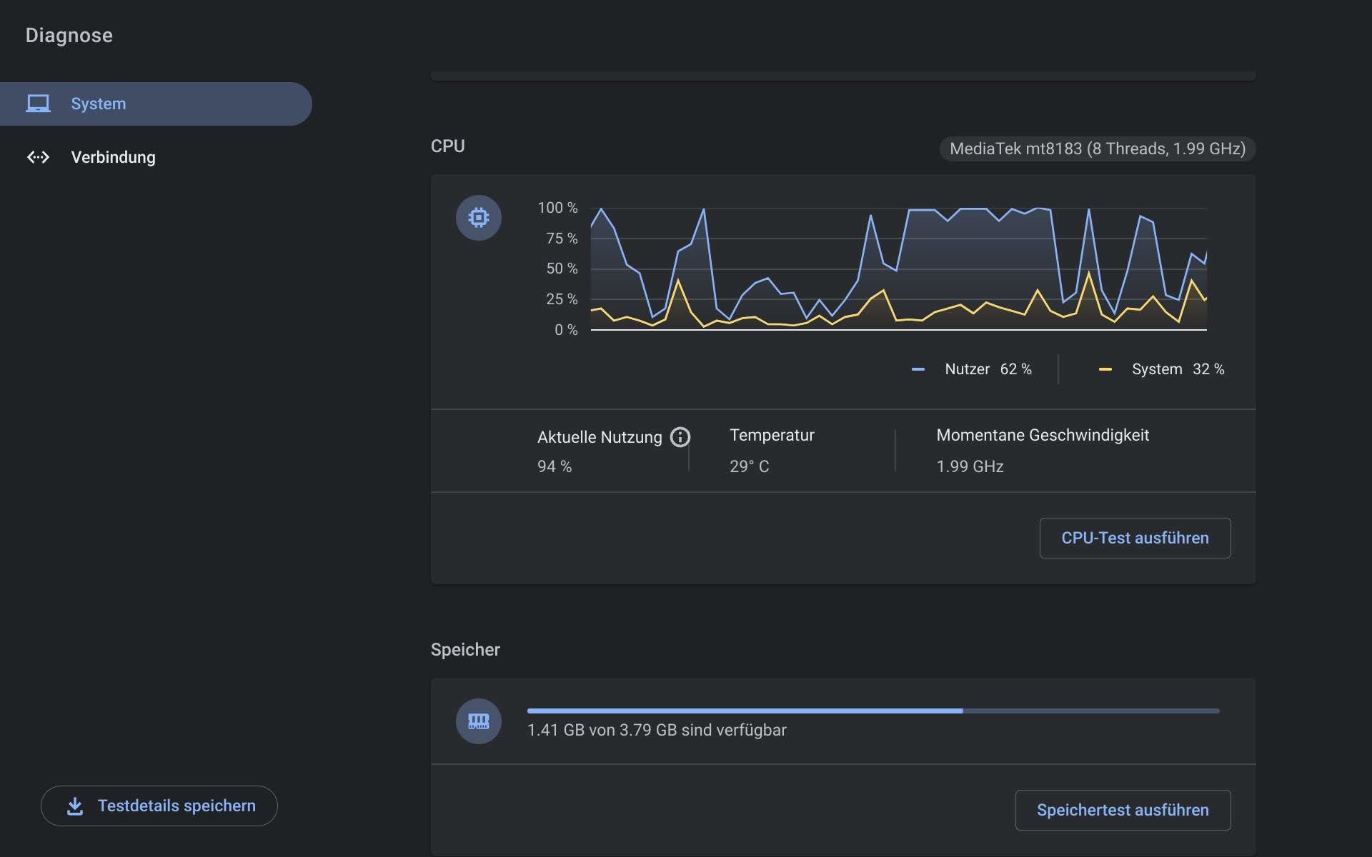Click the memory usage progress bar
1372x857 pixels.
(x=873, y=711)
